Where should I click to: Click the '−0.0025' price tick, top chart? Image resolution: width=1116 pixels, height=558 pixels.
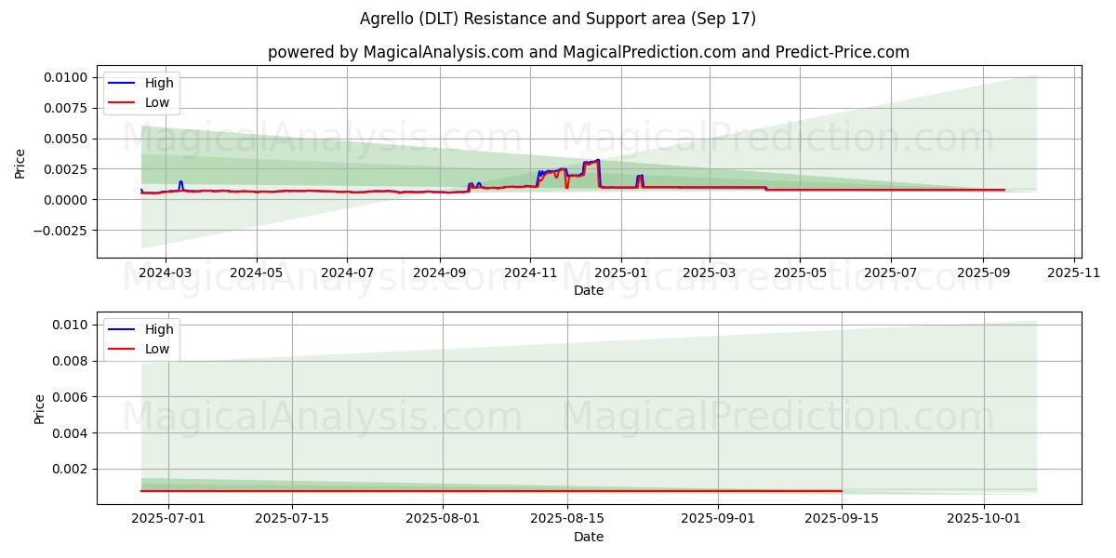(60, 230)
